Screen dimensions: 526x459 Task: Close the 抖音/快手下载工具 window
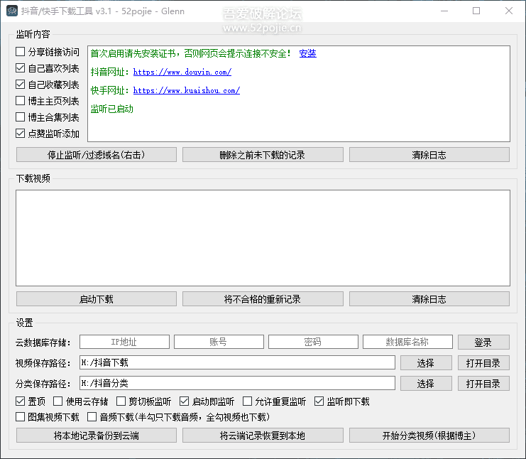pyautogui.click(x=508, y=11)
